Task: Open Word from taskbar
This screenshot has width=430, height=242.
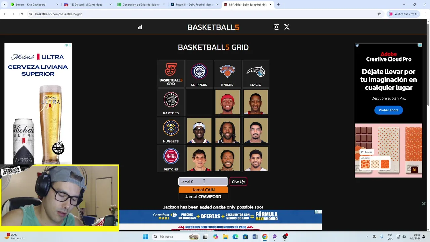Action: (x=255, y=237)
